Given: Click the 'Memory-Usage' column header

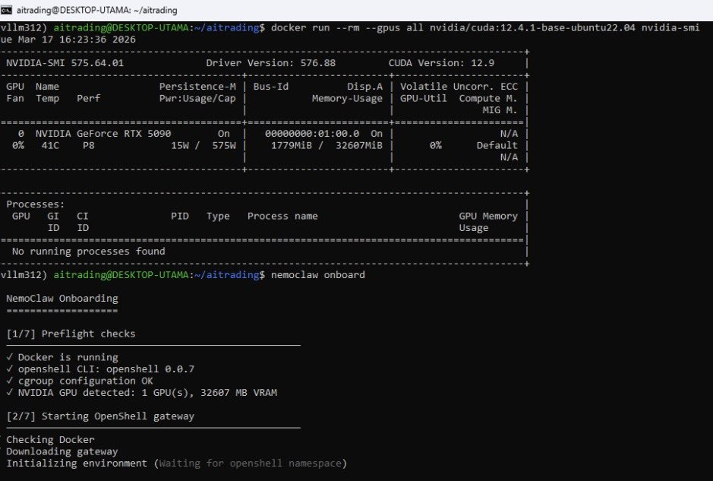Looking at the screenshot, I should 348,98.
